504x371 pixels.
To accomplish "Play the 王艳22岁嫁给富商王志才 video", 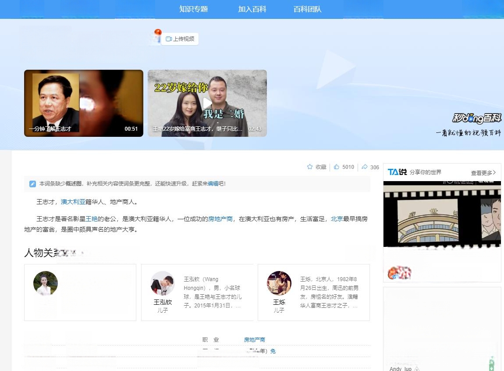I will [x=207, y=103].
